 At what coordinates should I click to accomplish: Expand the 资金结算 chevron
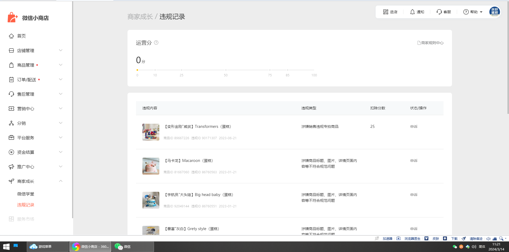point(61,152)
